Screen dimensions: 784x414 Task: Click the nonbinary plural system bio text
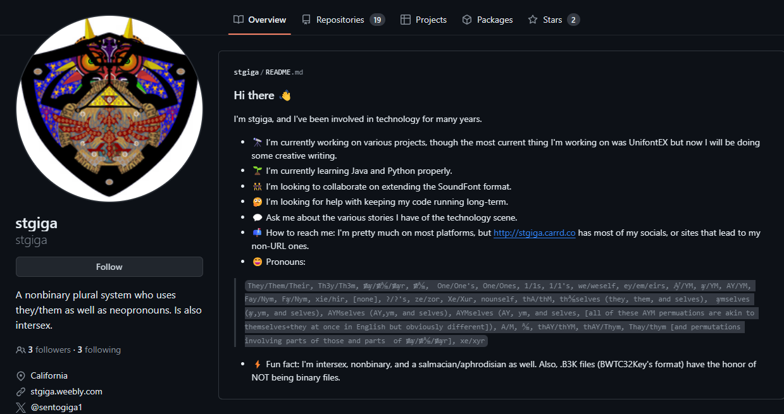(109, 310)
